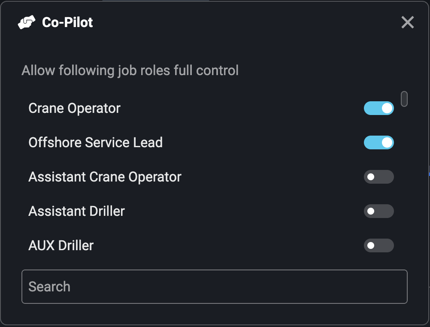
Task: Click the Search placeholder text
Action: coord(49,287)
